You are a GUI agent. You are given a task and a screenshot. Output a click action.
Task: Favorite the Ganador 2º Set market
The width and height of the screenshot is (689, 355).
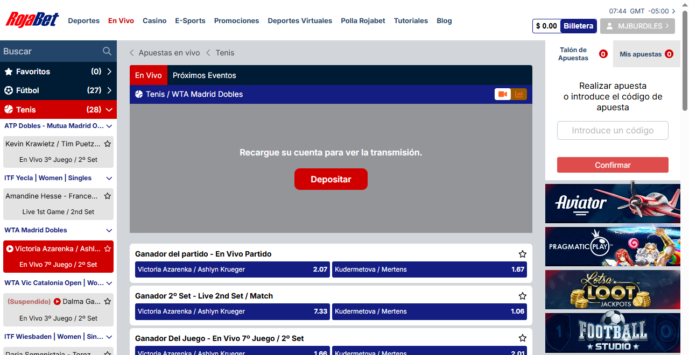(522, 296)
